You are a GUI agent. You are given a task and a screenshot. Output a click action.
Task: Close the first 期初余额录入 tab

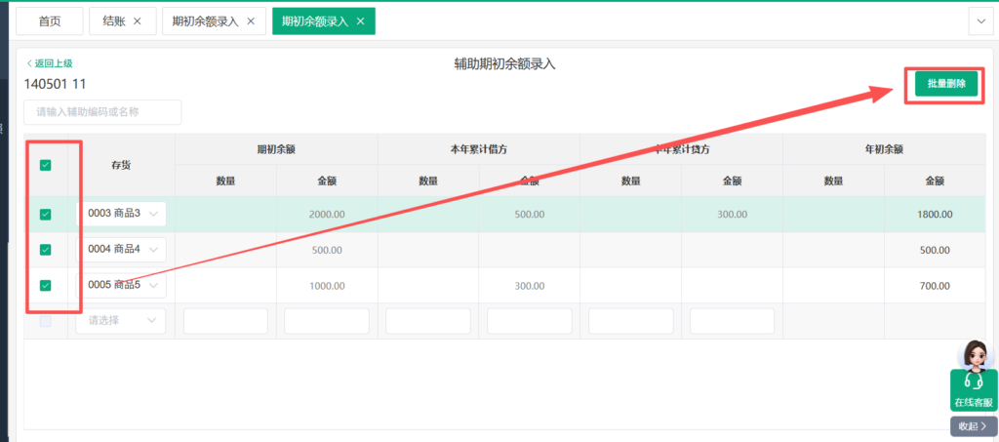tap(251, 21)
